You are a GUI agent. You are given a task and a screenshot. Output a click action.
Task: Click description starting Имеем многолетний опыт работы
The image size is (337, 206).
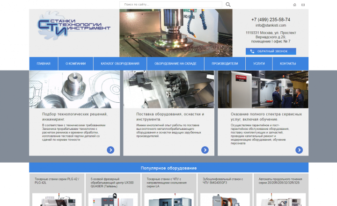pos(168,130)
